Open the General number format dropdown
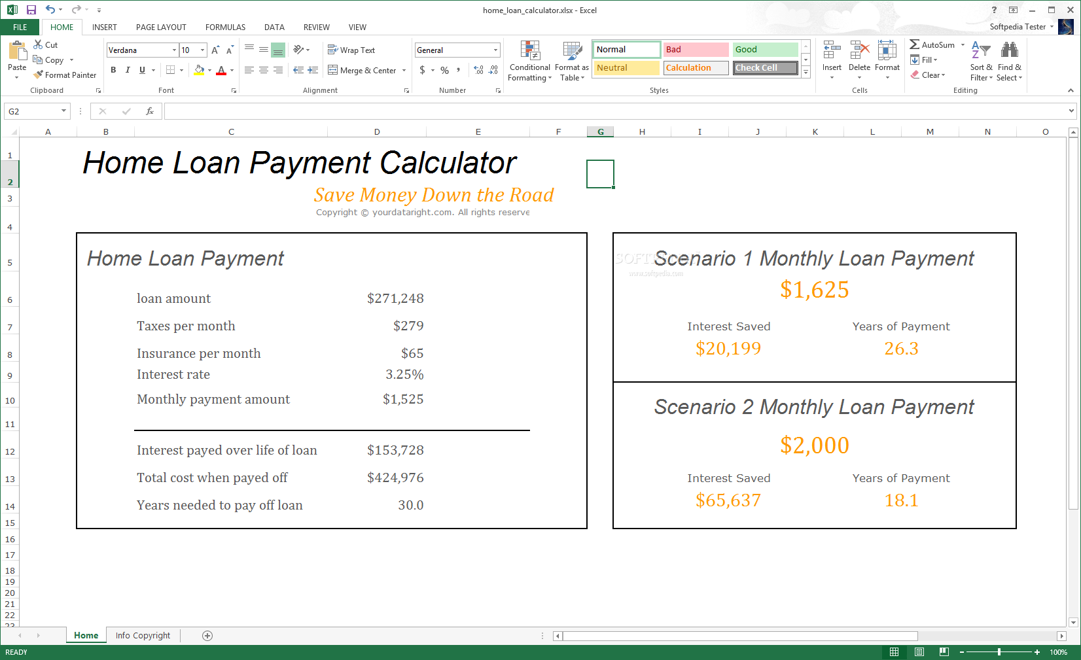 (x=495, y=50)
